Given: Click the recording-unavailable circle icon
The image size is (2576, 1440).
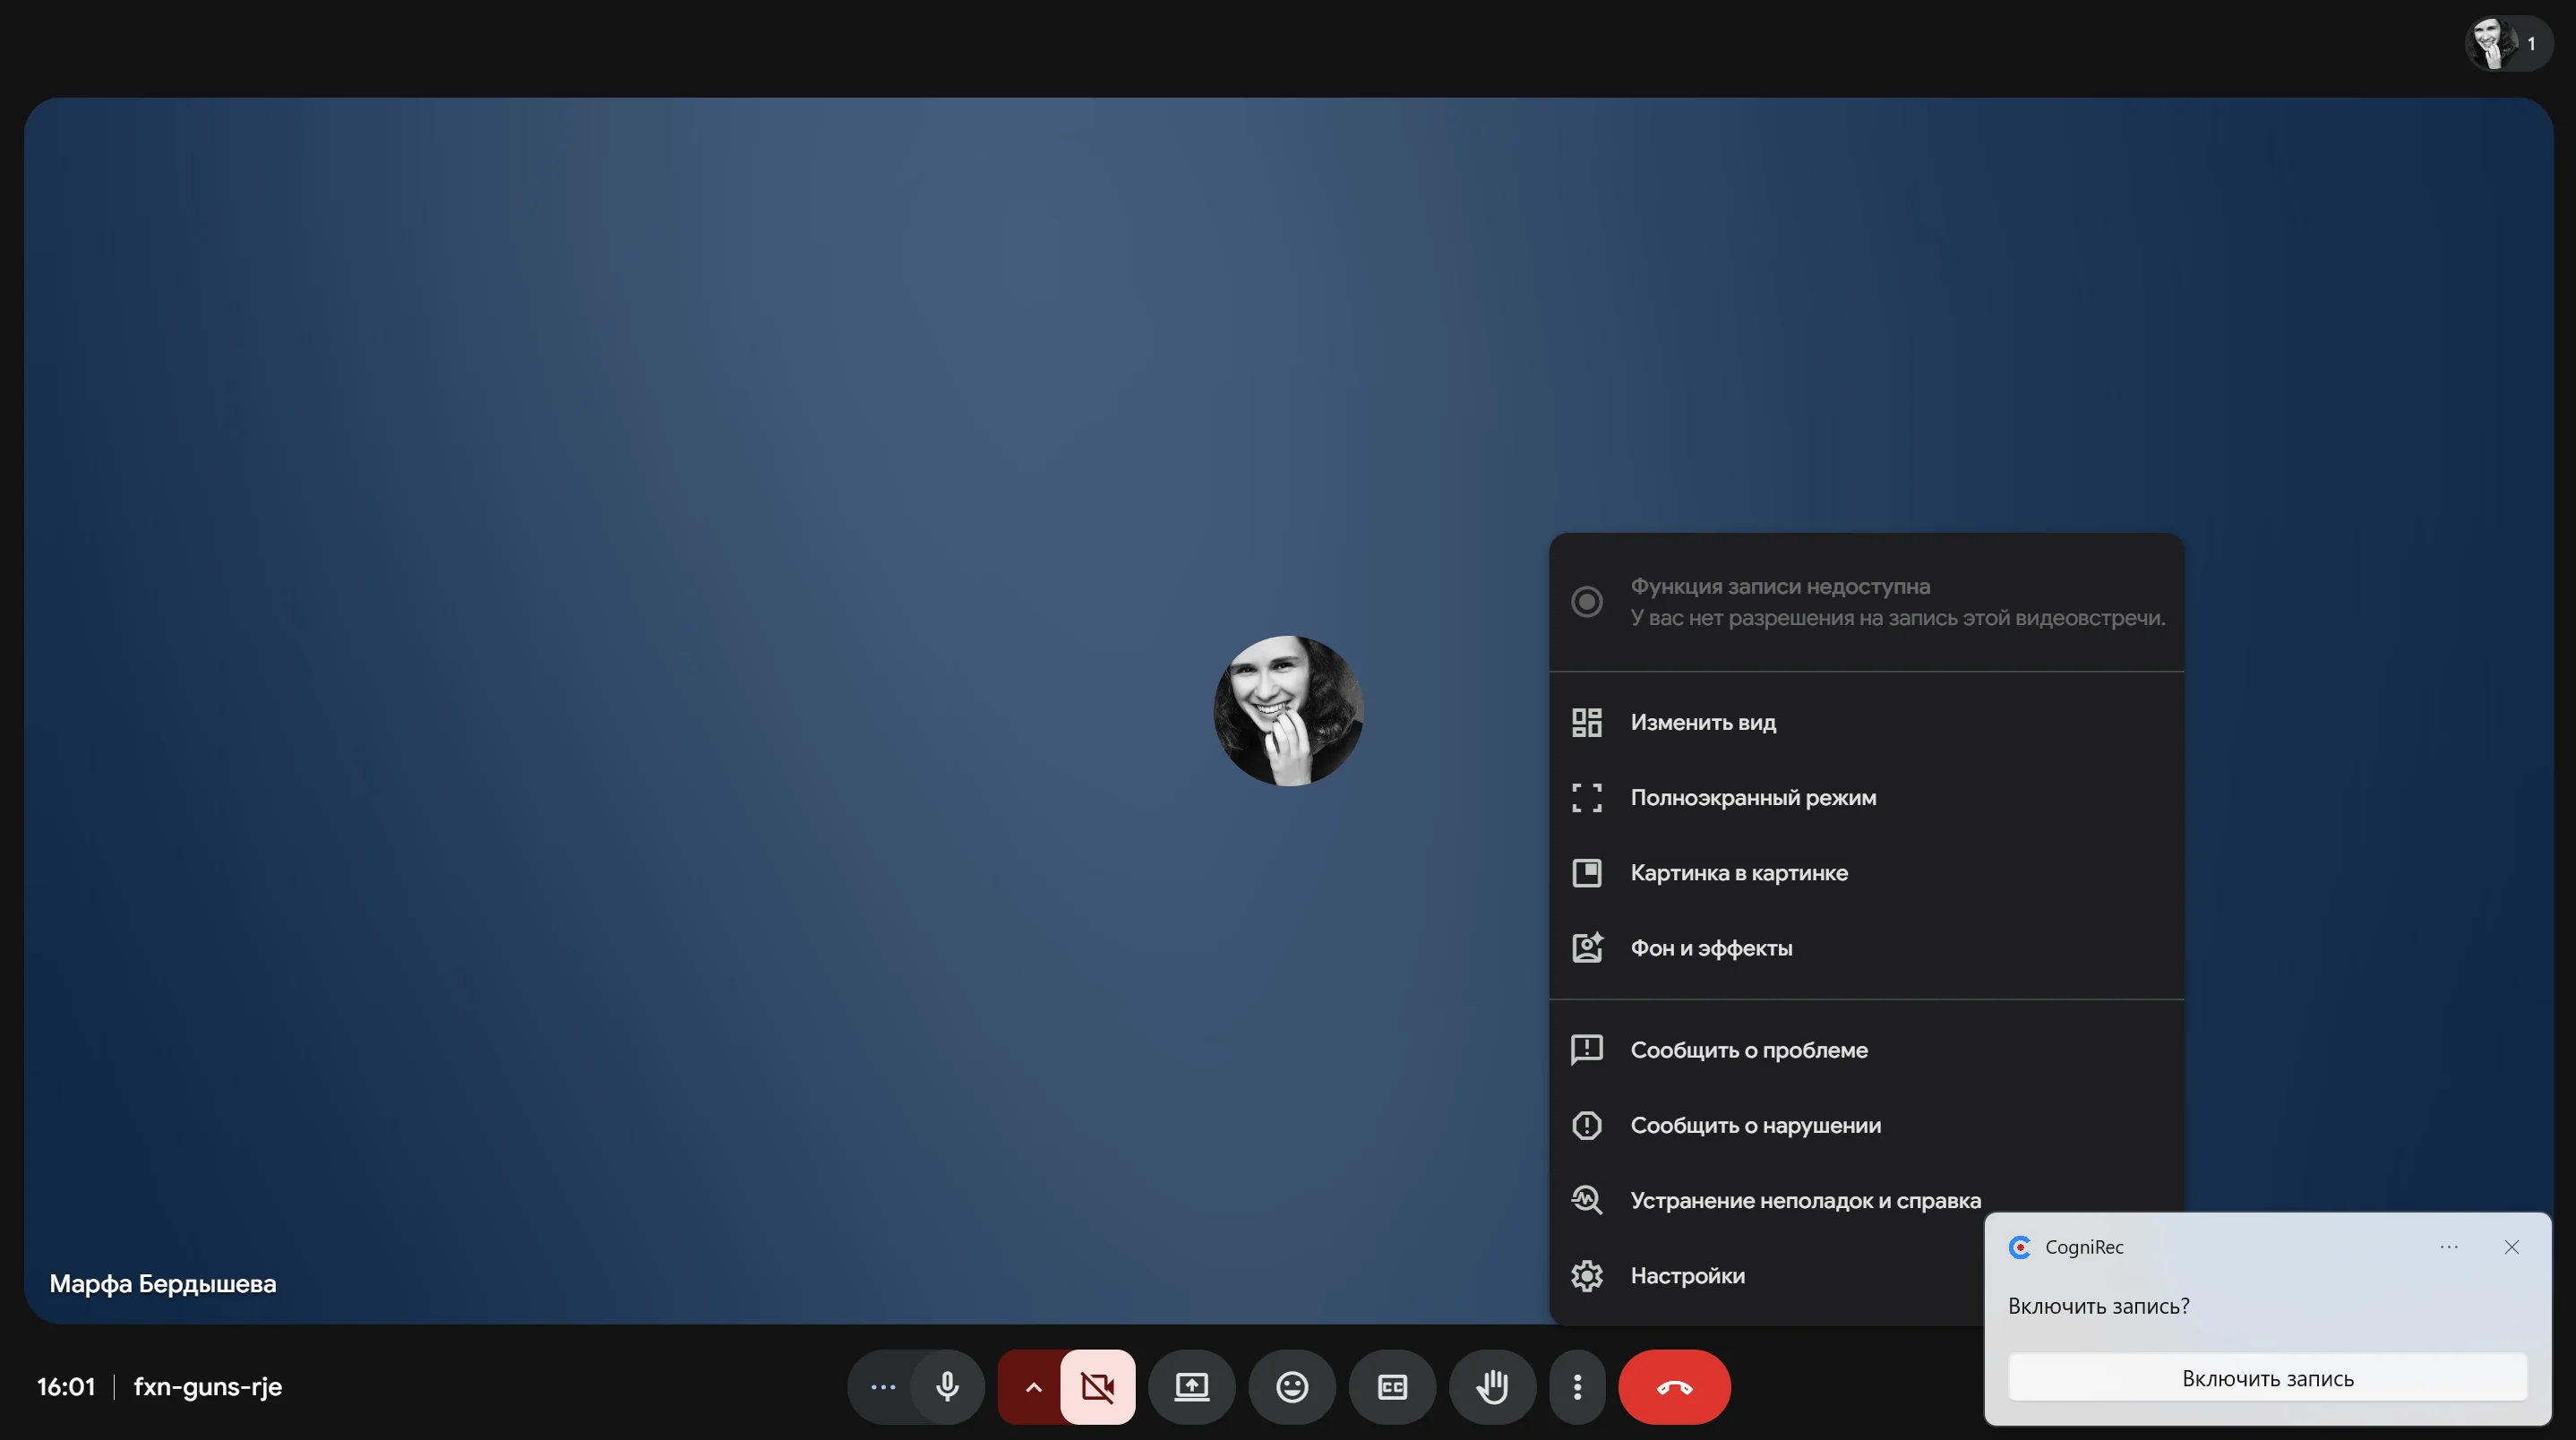Looking at the screenshot, I should pos(1587,601).
